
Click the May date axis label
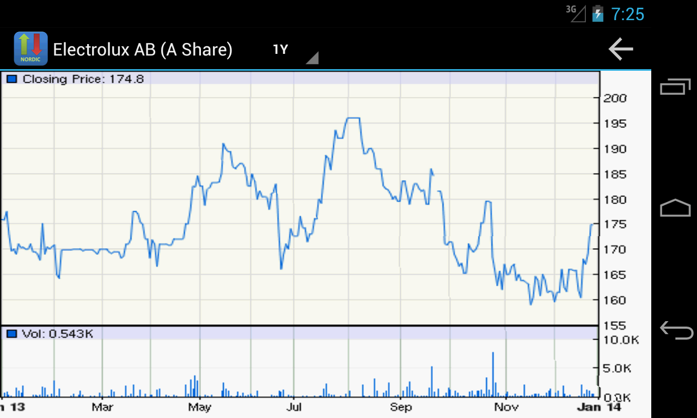pos(199,407)
